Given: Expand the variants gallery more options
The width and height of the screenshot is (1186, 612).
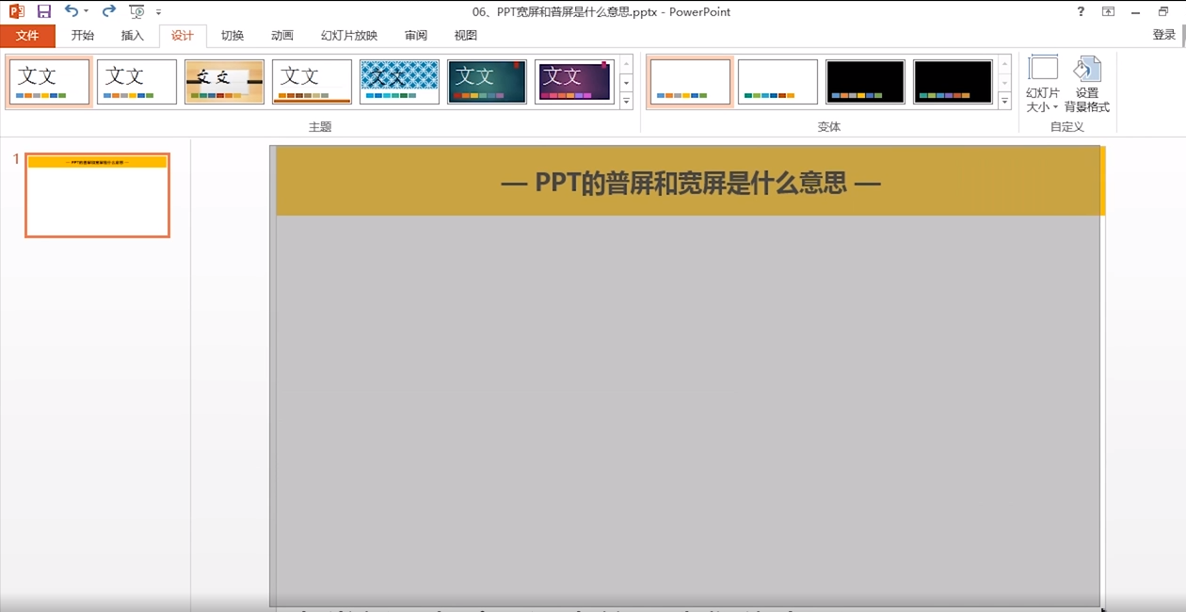Looking at the screenshot, I should pyautogui.click(x=1004, y=101).
